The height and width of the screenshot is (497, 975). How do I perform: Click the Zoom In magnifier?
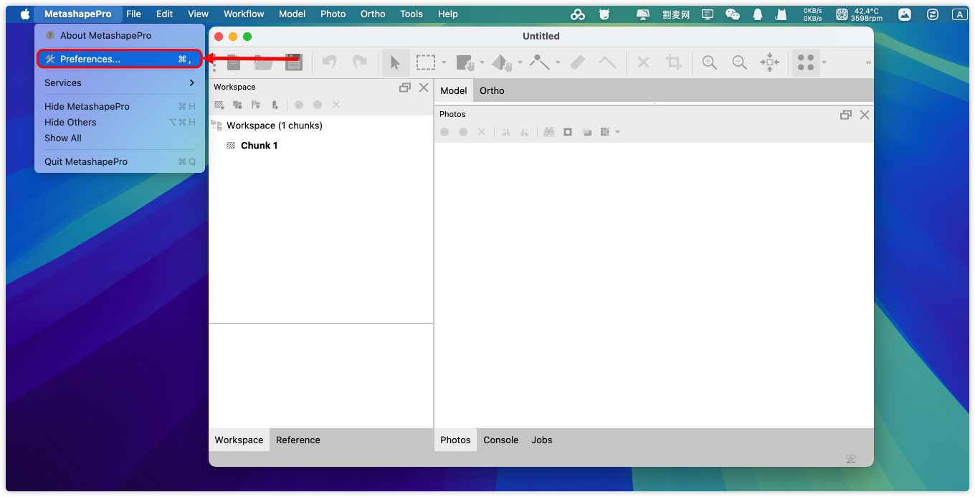click(x=710, y=62)
